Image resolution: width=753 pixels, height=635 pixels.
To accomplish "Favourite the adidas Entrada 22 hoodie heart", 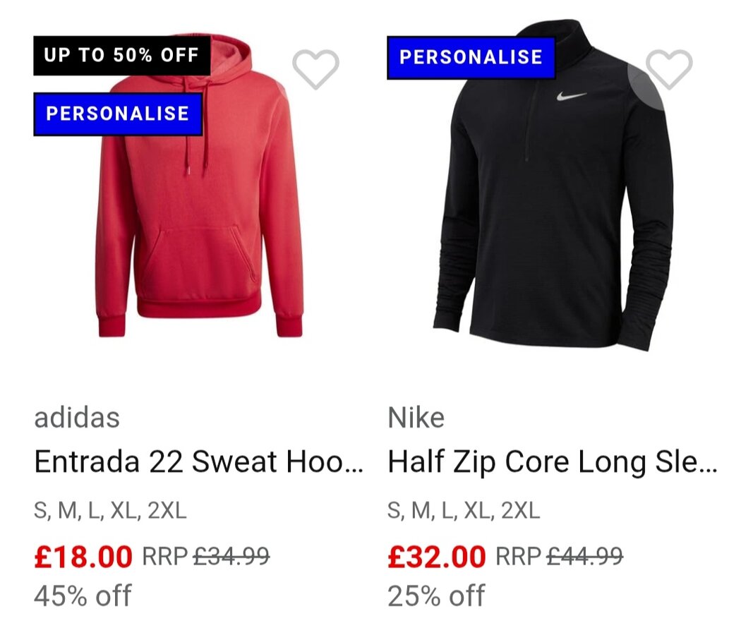I will tap(315, 69).
